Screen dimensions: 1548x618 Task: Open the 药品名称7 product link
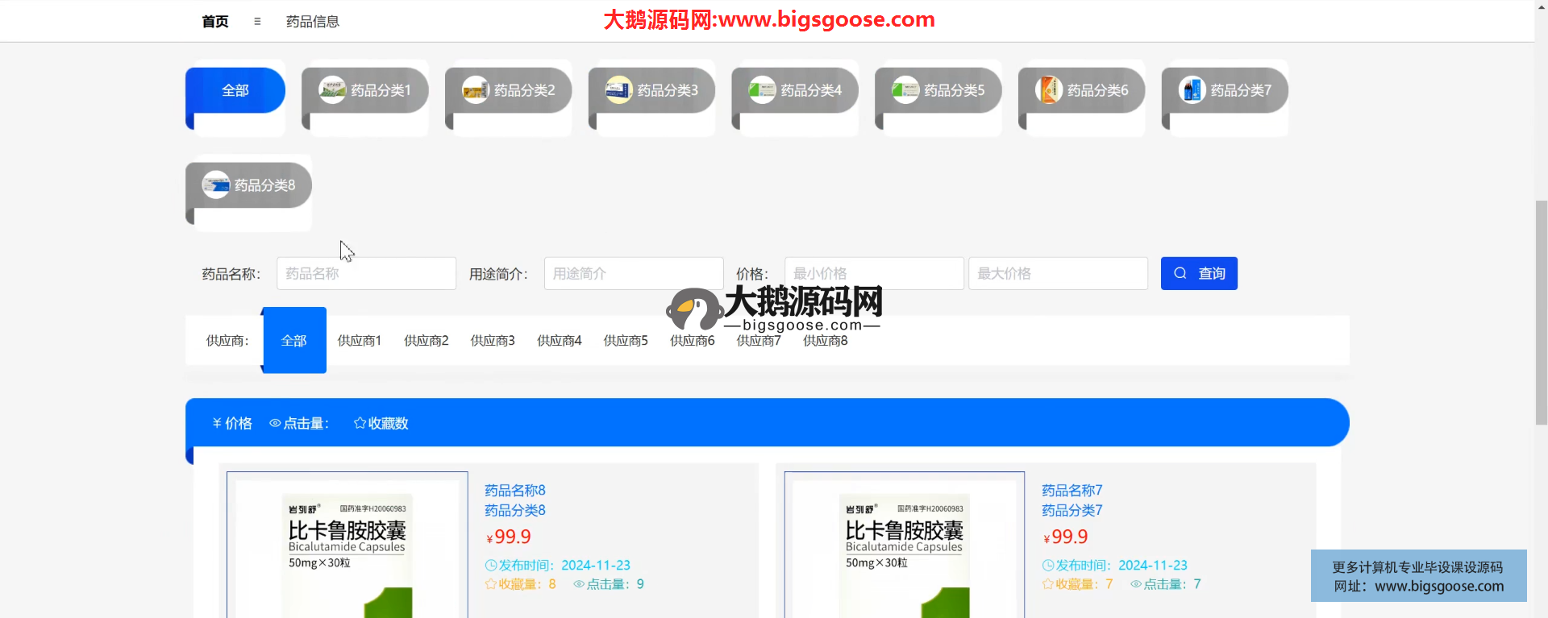pyautogui.click(x=1072, y=490)
